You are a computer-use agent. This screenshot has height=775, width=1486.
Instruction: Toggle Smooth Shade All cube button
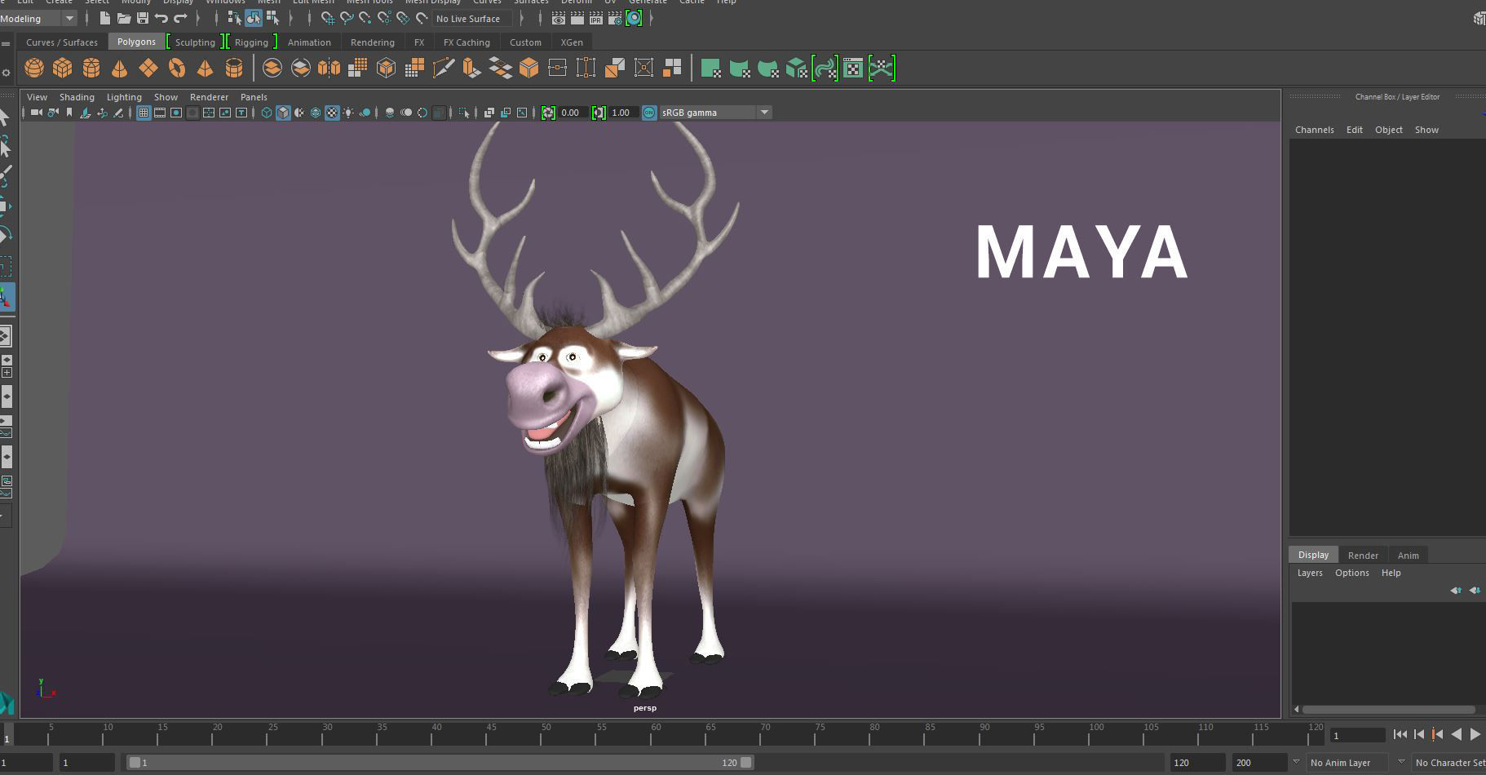tap(283, 113)
